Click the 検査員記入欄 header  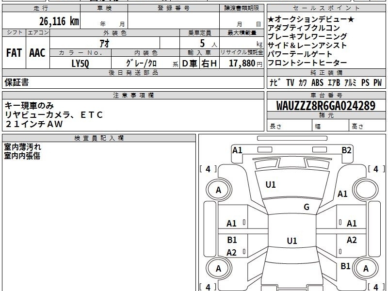(99, 138)
